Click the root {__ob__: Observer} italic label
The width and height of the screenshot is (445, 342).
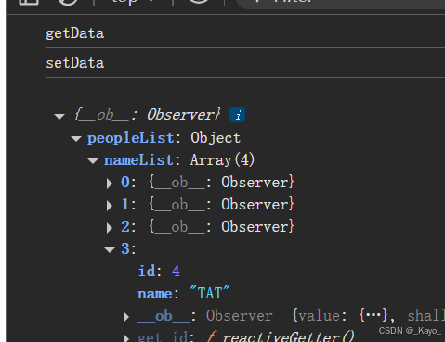[x=148, y=115]
